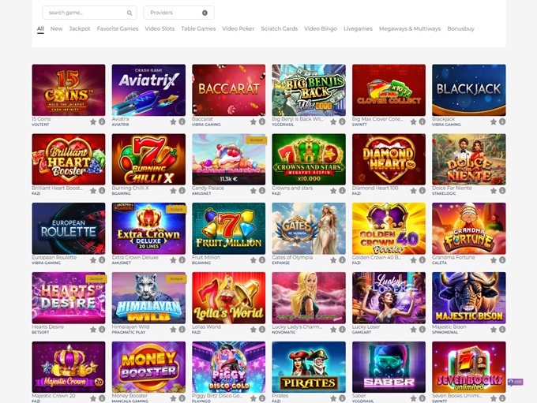This screenshot has height=403, width=537.
Task: Click the Fruit Million game name
Action: click(206, 257)
